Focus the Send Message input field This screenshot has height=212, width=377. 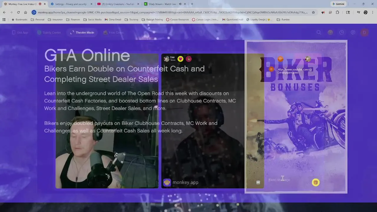point(289,180)
